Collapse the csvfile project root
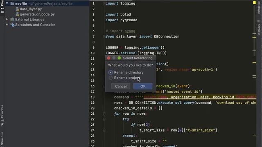Viewport: 262px width, 147px height. [x=7, y=3]
